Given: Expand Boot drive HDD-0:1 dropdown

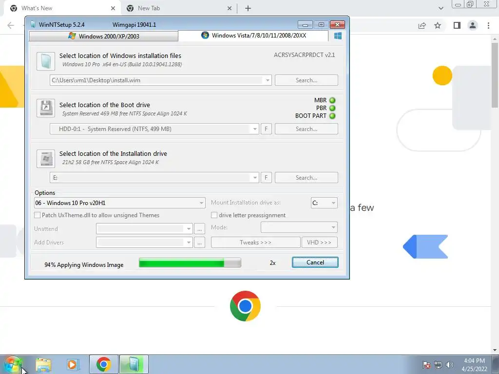Looking at the screenshot, I should point(254,129).
